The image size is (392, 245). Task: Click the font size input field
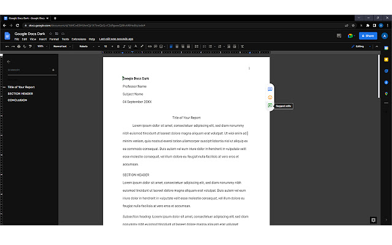105,47
